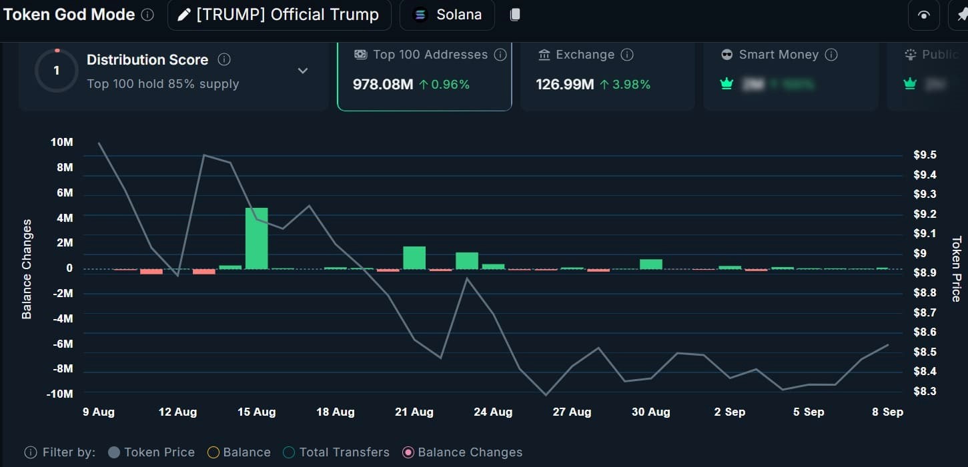Click the "21 Aug" date label
This screenshot has width=968, height=467.
[414, 412]
